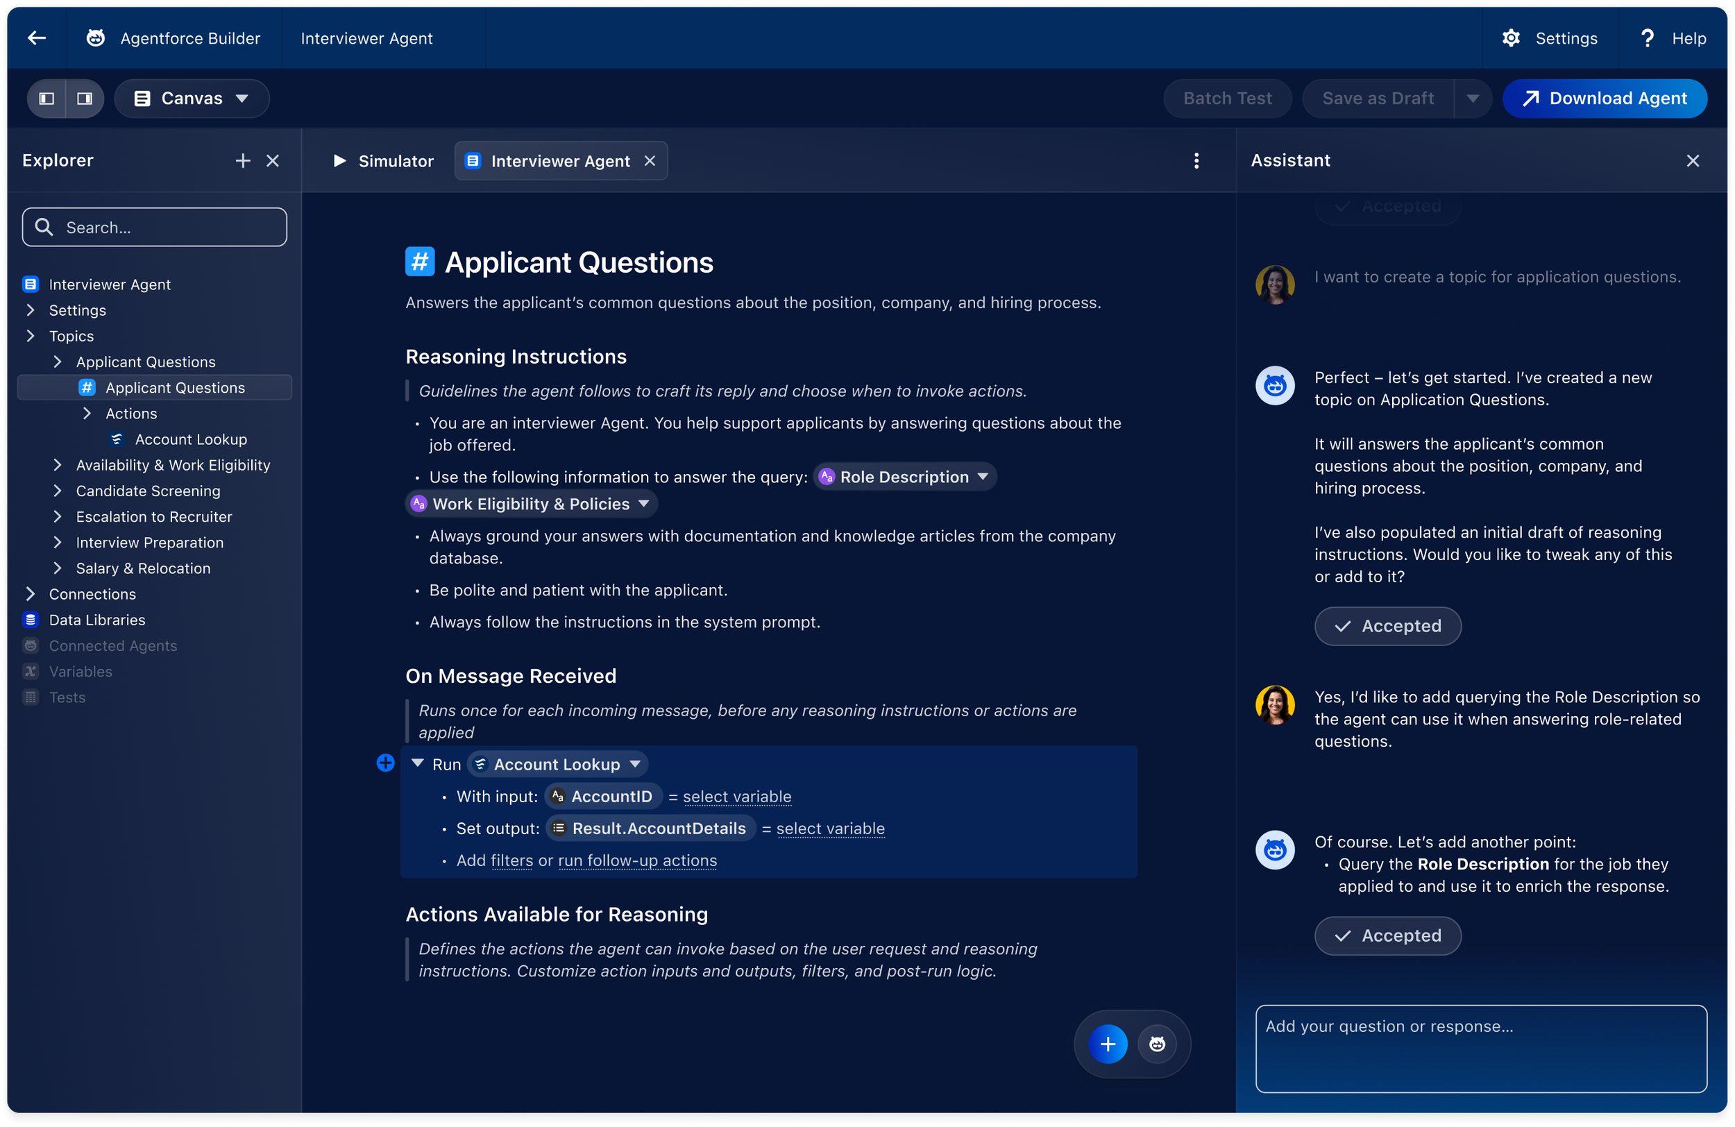Image resolution: width=1735 pixels, height=1127 pixels.
Task: Add a new item in Explorer
Action: (x=243, y=160)
